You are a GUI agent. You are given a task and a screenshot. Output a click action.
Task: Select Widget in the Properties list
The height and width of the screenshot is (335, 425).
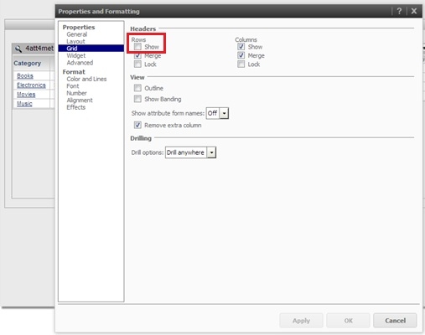coord(76,55)
